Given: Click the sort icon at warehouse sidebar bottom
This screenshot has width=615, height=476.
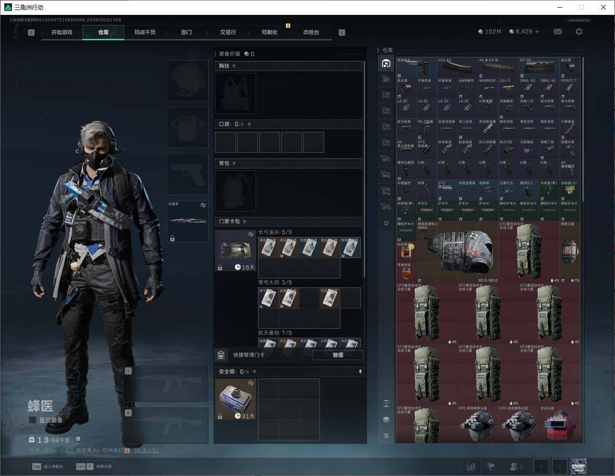Looking at the screenshot, I should coord(386,435).
